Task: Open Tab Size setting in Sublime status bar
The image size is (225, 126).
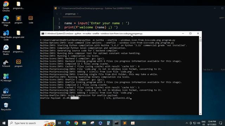Action: [x=207, y=70]
